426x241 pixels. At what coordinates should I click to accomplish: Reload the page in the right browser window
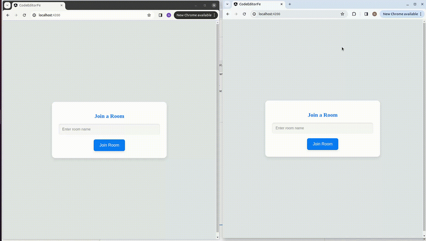[244, 14]
